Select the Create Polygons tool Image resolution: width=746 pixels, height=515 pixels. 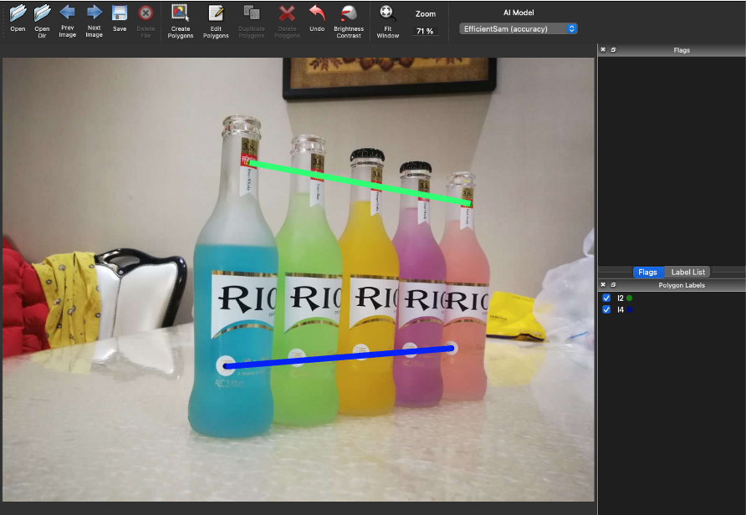click(x=180, y=14)
